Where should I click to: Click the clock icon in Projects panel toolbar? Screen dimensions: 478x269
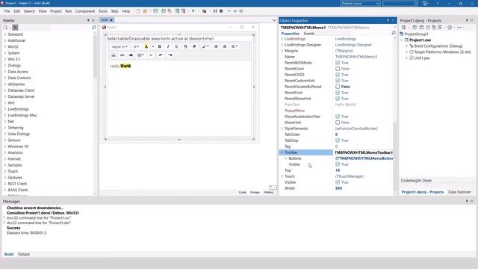[x=450, y=28]
